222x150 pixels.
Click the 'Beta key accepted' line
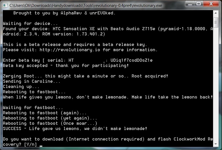tap(66, 66)
